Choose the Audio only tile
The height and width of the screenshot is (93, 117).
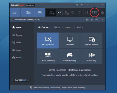click(92, 57)
